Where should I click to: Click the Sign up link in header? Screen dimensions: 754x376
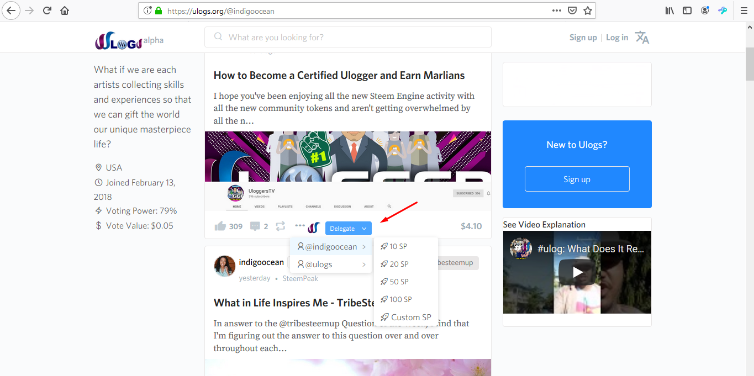(x=583, y=38)
